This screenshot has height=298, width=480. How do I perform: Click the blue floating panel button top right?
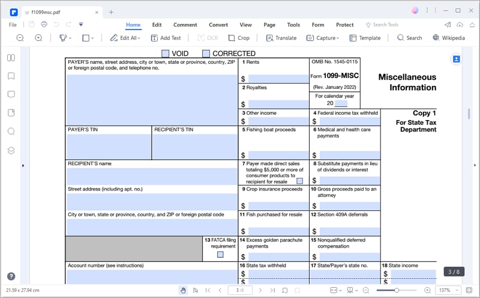[456, 59]
